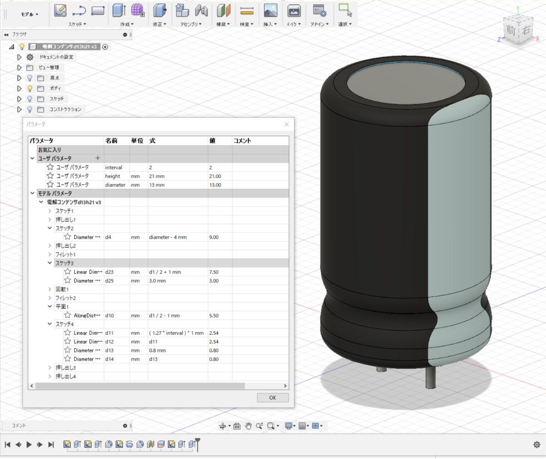Open the モデル workspace dropdown

pos(30,14)
